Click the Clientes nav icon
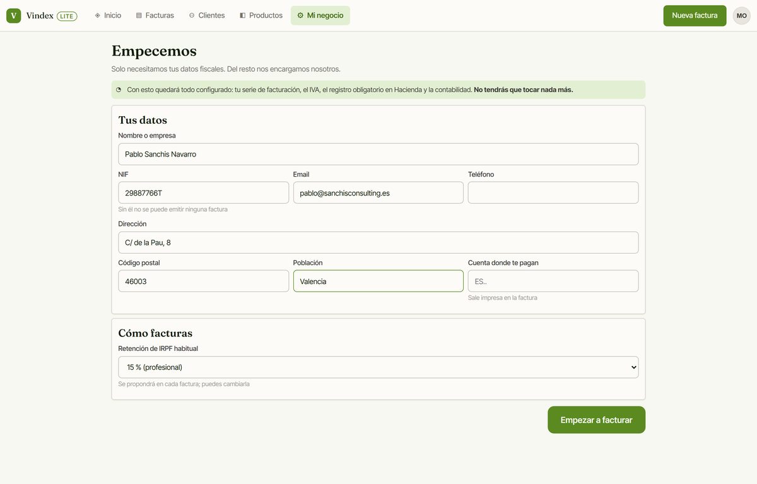The width and height of the screenshot is (757, 484). pyautogui.click(x=192, y=16)
